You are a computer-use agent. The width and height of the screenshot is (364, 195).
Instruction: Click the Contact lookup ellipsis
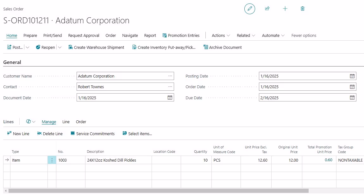click(170, 87)
